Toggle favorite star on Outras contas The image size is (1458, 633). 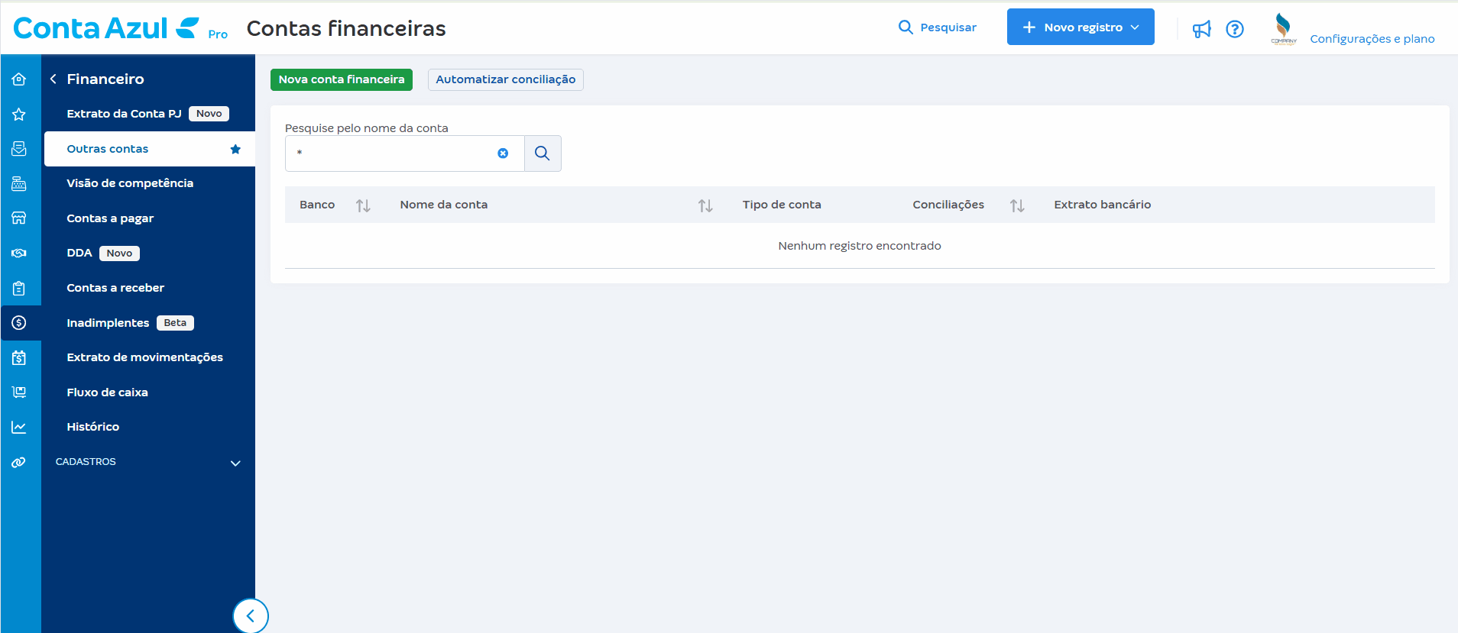point(235,150)
